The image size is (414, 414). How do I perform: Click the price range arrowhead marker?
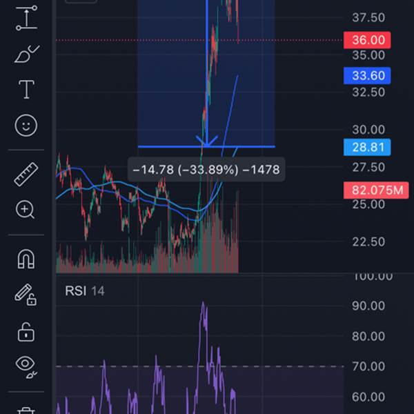click(207, 141)
